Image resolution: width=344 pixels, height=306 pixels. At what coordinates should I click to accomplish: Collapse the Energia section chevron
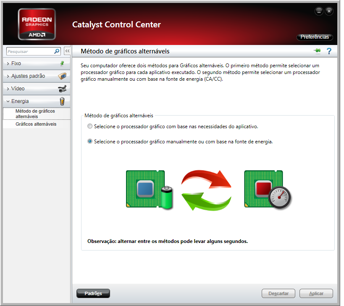coord(8,101)
